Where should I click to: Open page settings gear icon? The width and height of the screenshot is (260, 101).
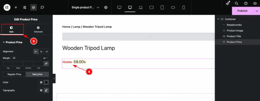(106, 7)
